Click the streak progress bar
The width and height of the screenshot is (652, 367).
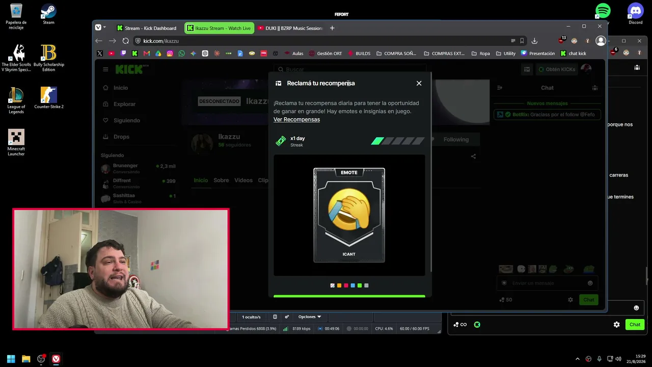tap(398, 141)
